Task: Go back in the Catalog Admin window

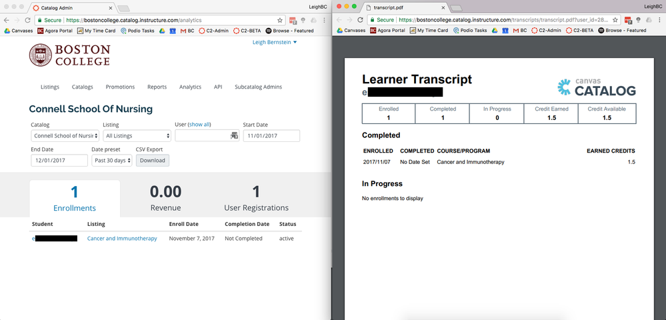Action: click(6, 20)
